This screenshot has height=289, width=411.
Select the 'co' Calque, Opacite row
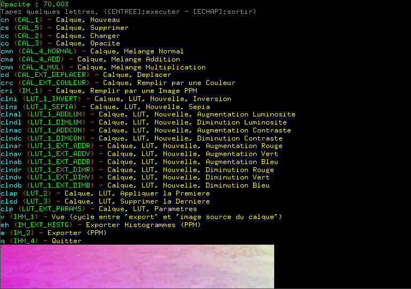pyautogui.click(x=60, y=43)
